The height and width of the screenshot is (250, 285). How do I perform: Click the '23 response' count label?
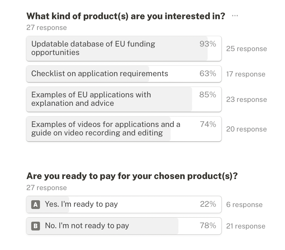tap(246, 100)
